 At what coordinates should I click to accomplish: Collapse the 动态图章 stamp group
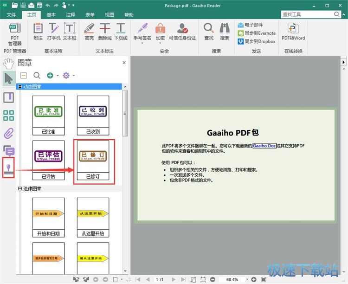(x=19, y=87)
